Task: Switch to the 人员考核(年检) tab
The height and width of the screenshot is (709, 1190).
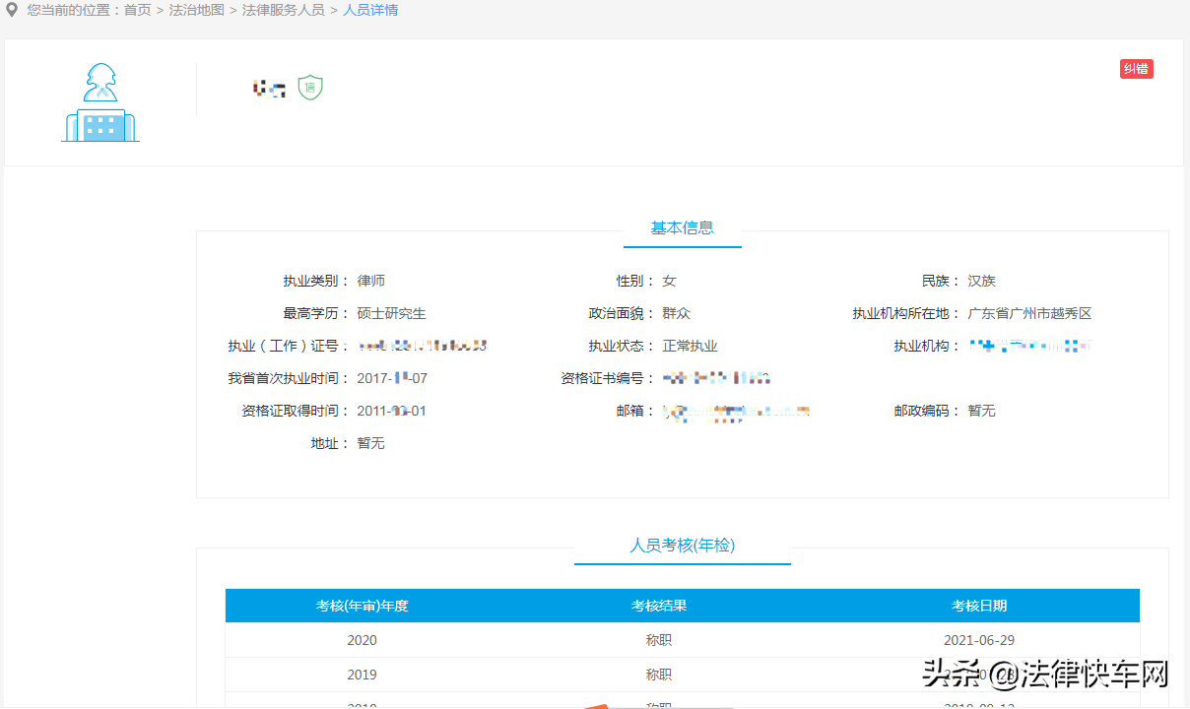Action: [682, 545]
